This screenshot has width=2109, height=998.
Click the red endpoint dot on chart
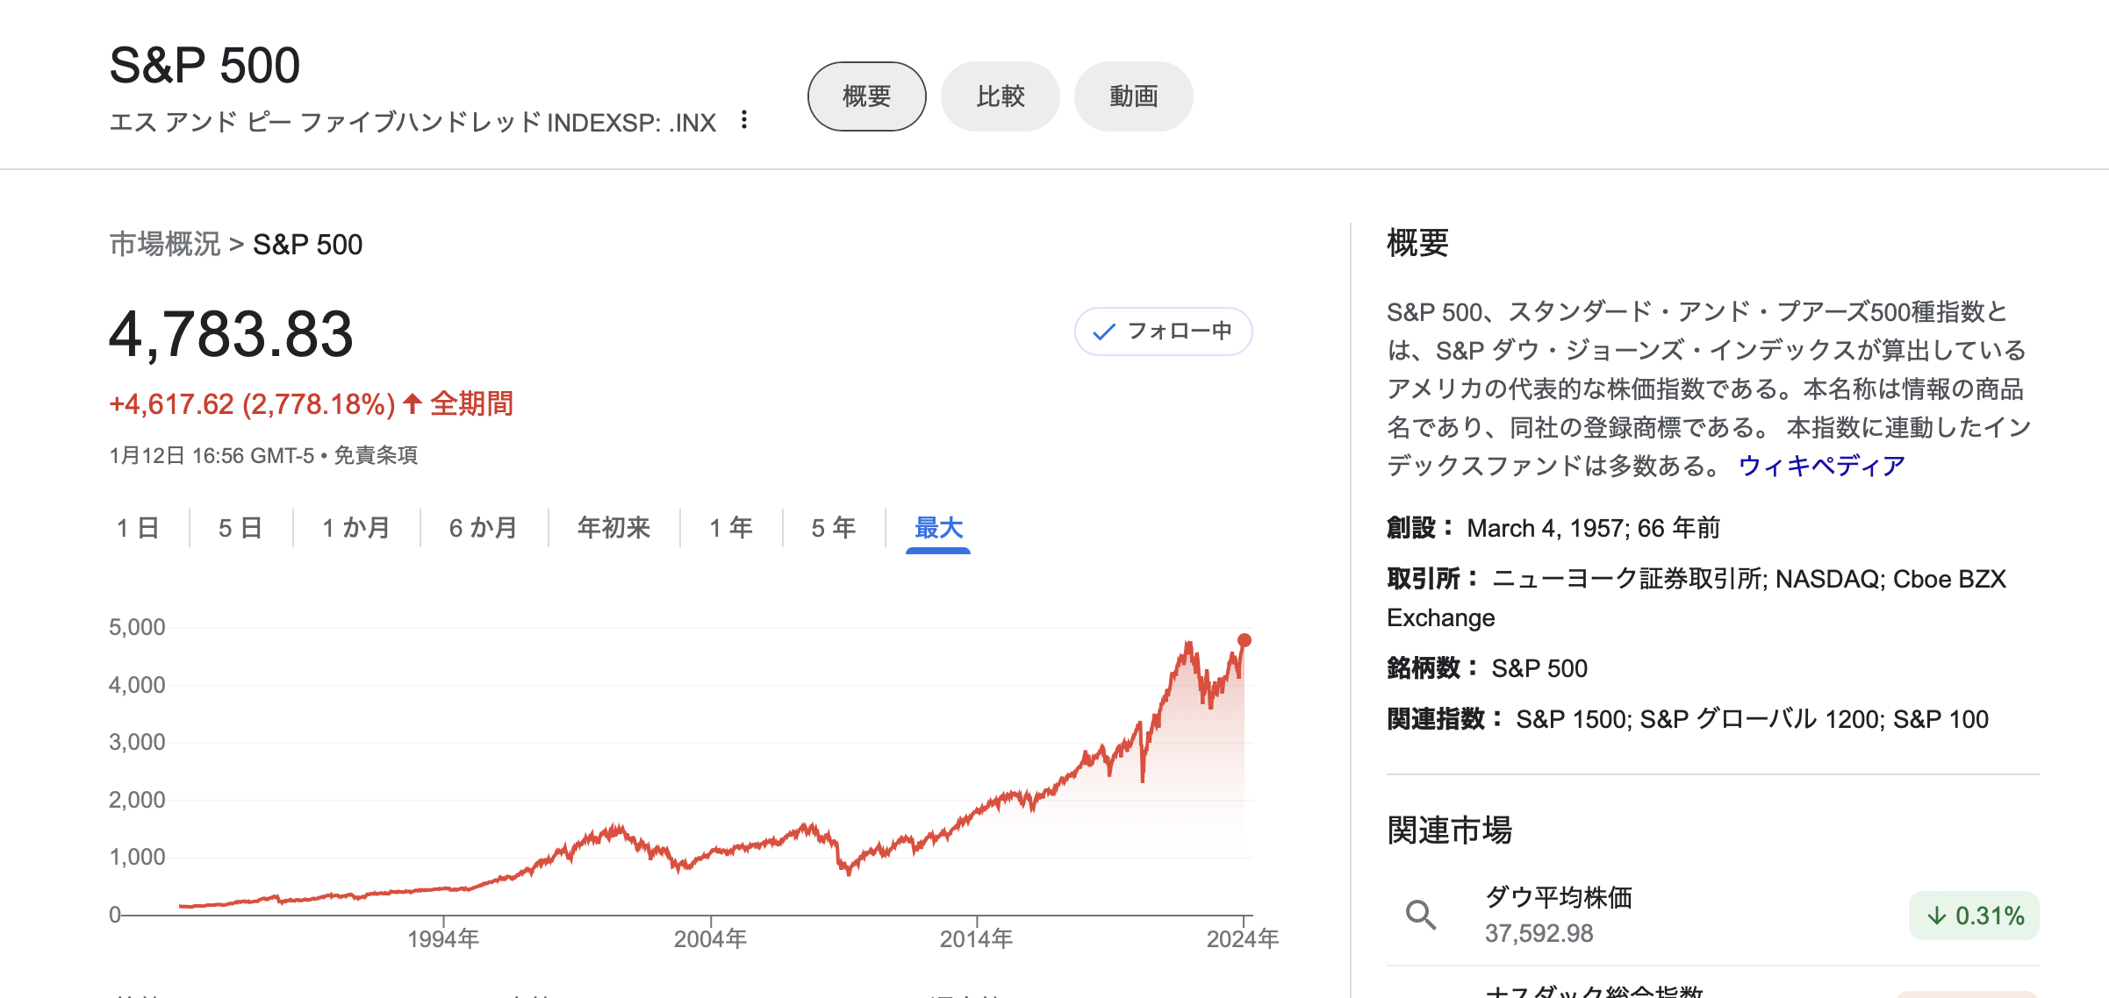coord(1244,640)
